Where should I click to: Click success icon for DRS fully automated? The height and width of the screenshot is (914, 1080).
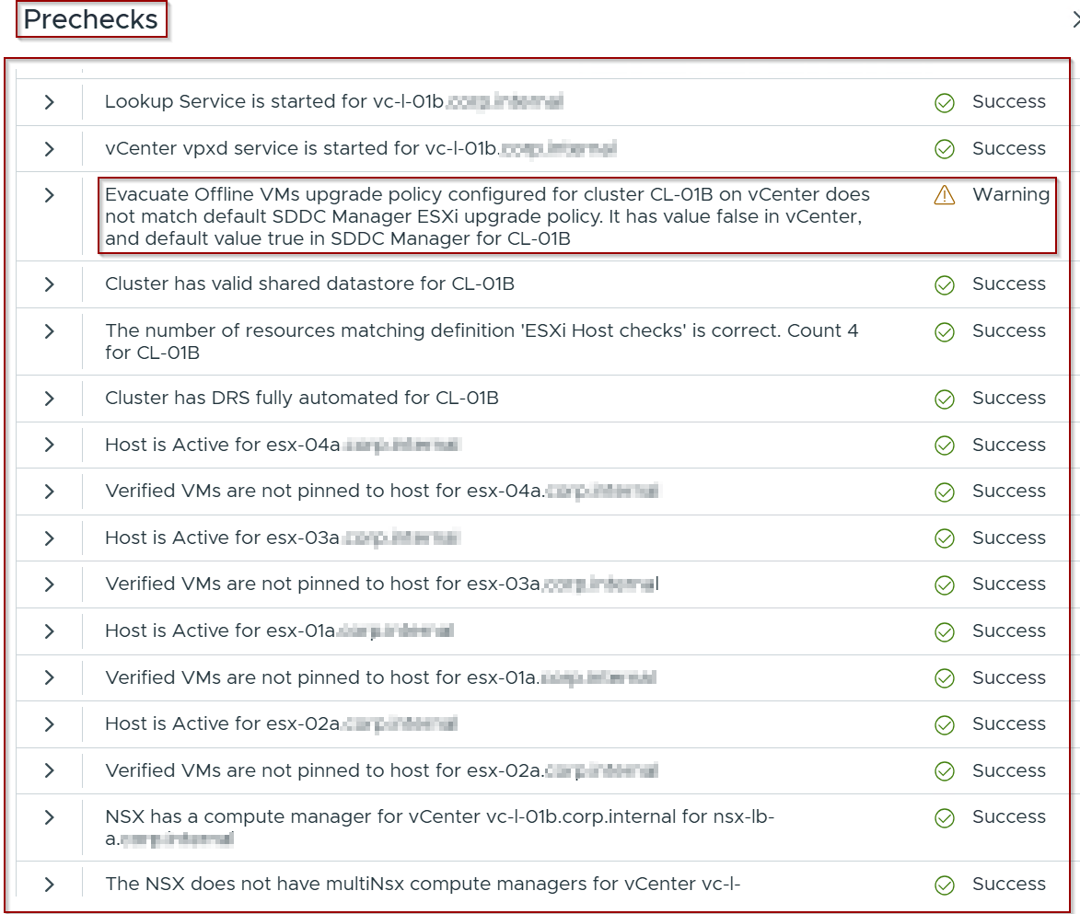point(945,399)
